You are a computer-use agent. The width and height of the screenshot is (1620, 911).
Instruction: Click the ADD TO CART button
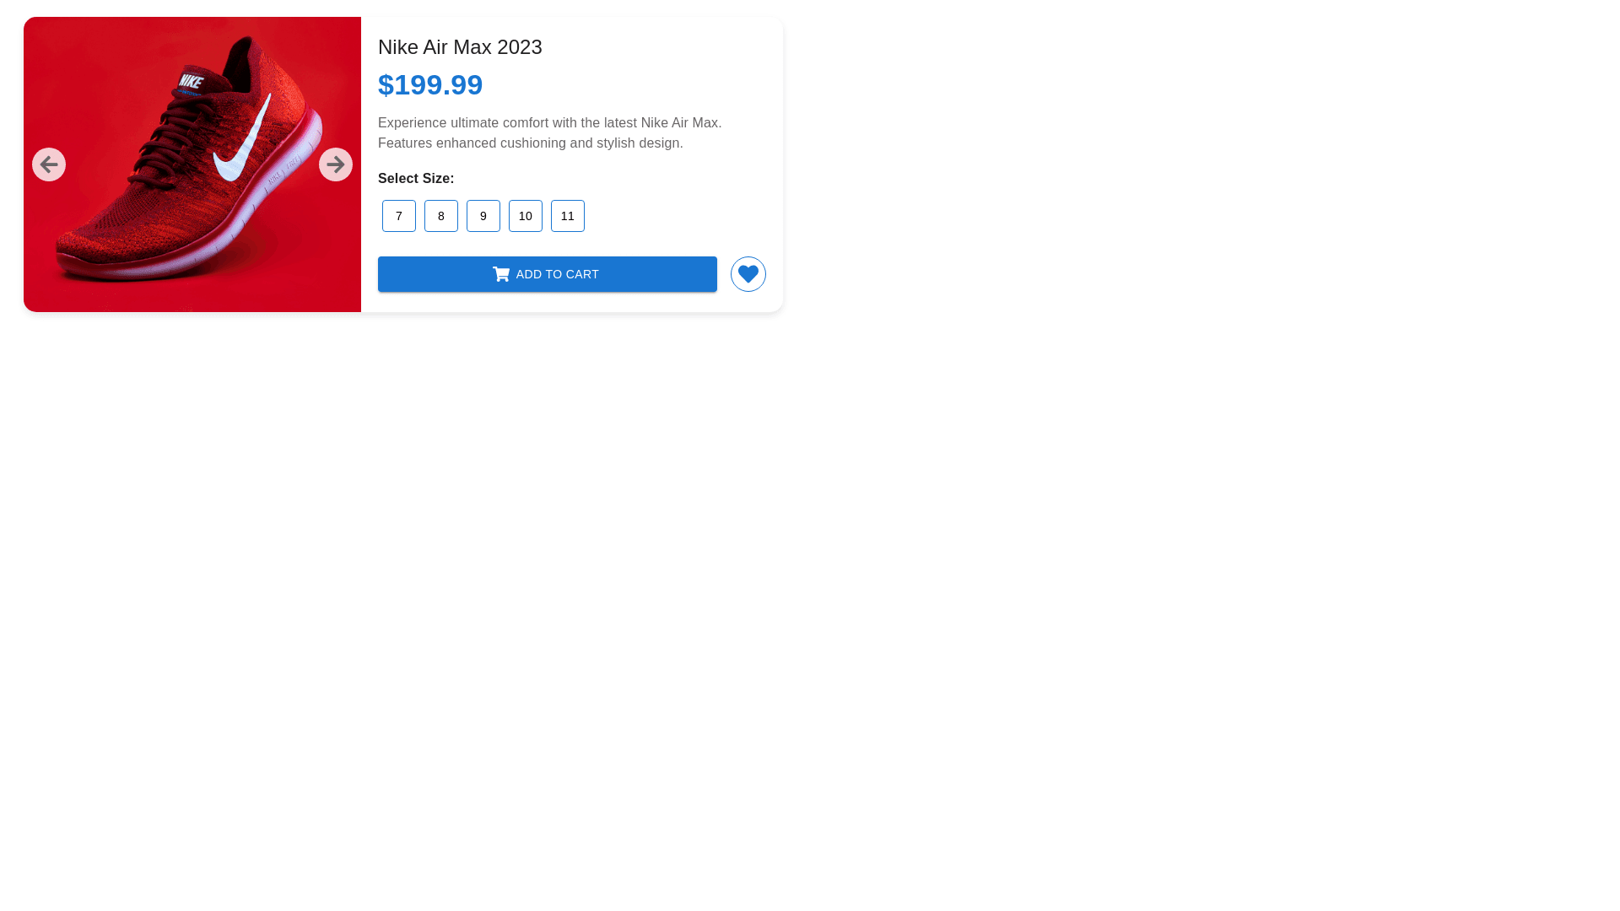coord(548,274)
